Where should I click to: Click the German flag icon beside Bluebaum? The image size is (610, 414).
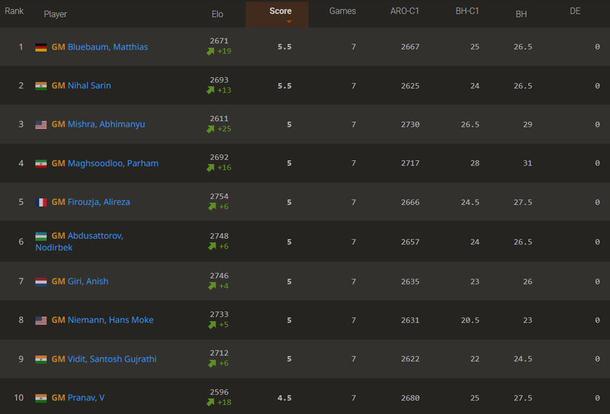pyautogui.click(x=41, y=47)
